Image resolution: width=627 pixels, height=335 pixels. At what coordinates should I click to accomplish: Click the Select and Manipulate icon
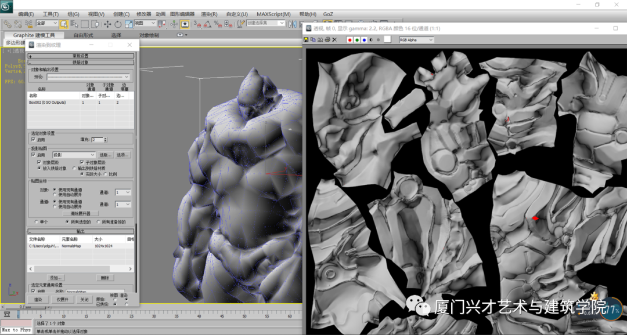[174, 24]
